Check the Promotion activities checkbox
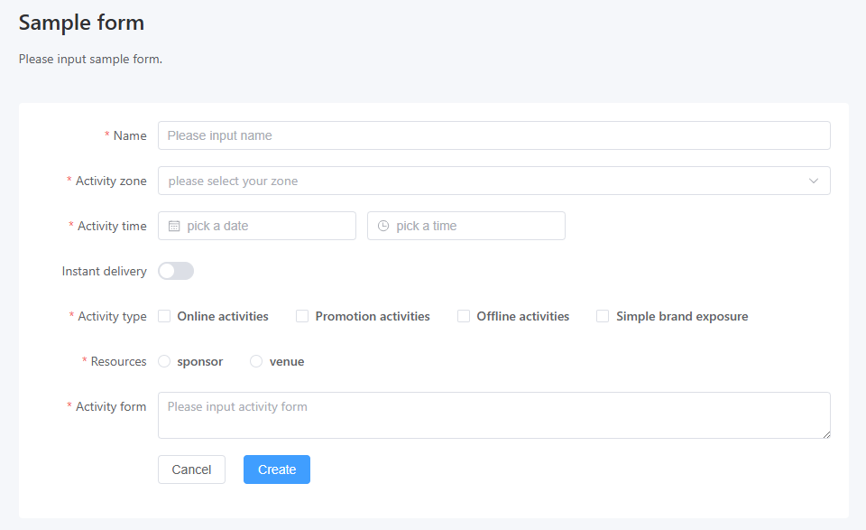The width and height of the screenshot is (866, 530). (302, 316)
